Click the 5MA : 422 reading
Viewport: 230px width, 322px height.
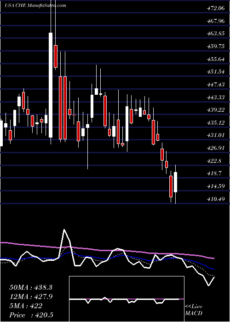[26, 306]
